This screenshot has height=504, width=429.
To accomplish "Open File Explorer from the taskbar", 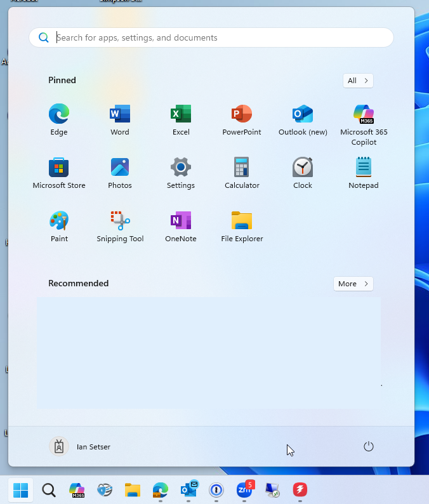I will pos(133,490).
